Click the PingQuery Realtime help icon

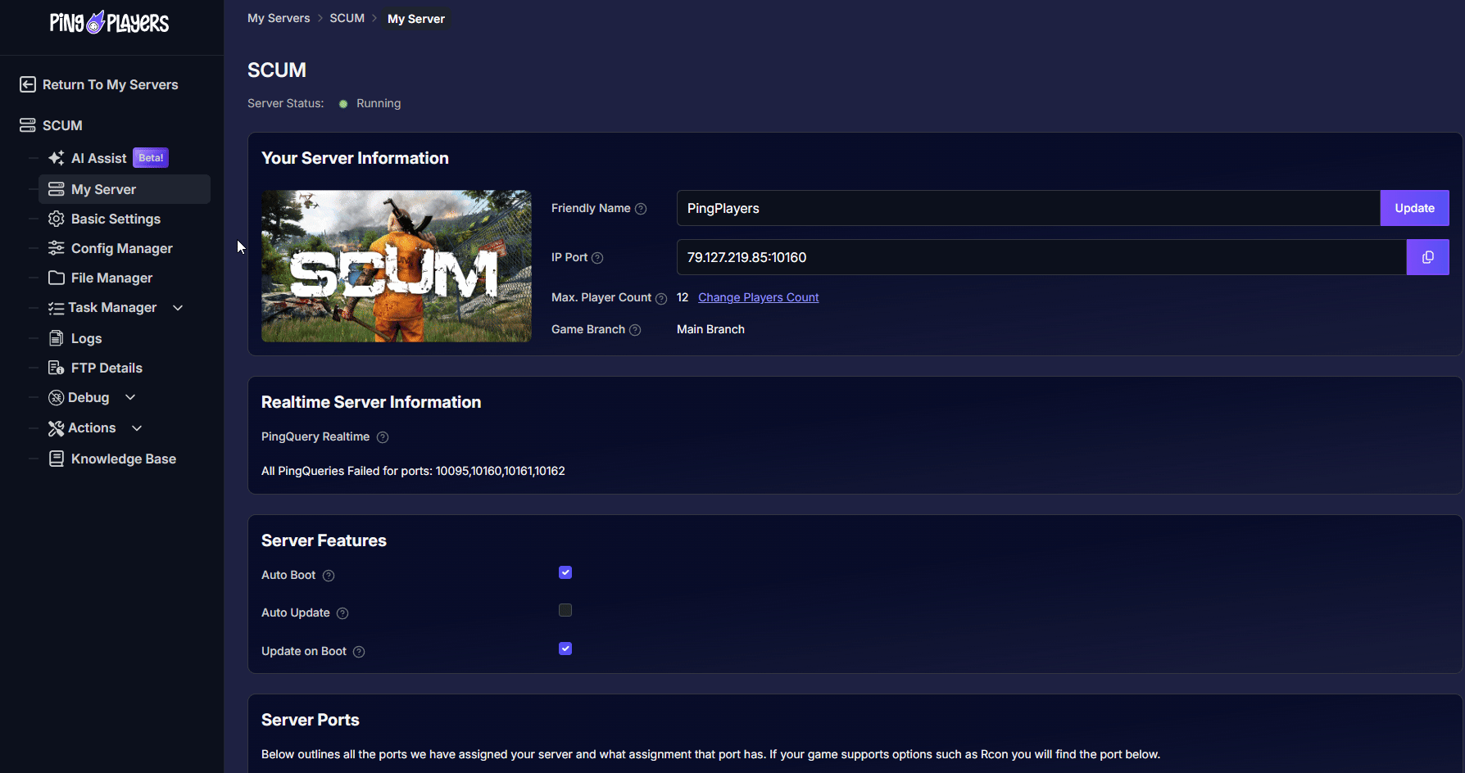[x=383, y=437]
